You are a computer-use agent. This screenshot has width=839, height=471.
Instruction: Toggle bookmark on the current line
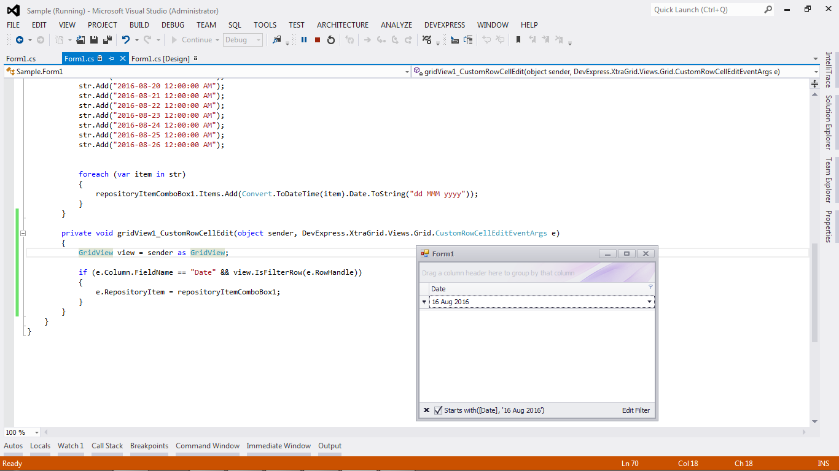pos(518,40)
